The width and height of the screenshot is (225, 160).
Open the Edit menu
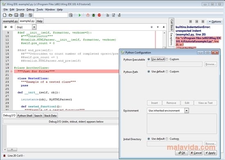coord(12,9)
